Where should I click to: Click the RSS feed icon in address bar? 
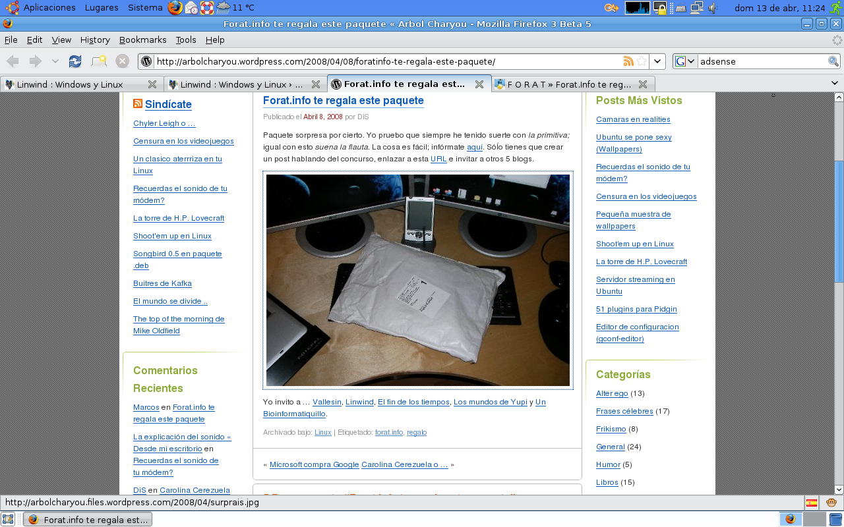pos(628,61)
